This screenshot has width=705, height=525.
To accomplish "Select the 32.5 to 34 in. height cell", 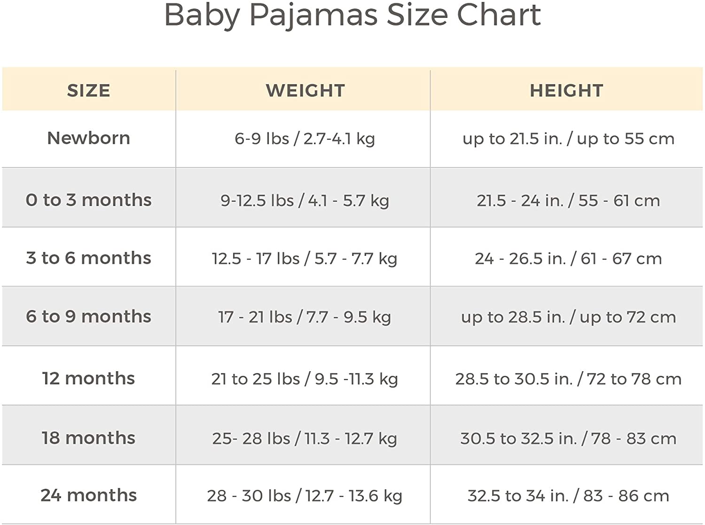I will pyautogui.click(x=568, y=496).
